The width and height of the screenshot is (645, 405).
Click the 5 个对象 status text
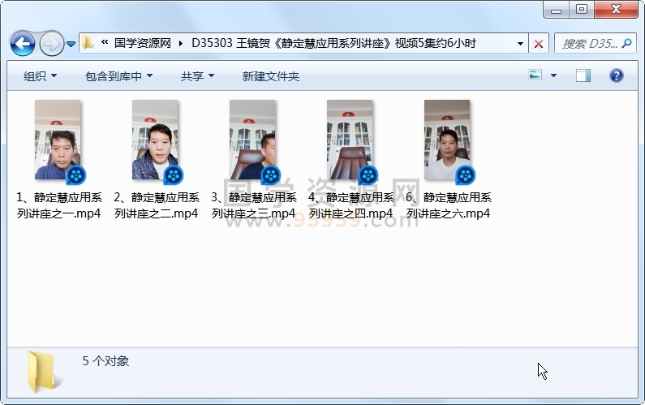point(105,361)
